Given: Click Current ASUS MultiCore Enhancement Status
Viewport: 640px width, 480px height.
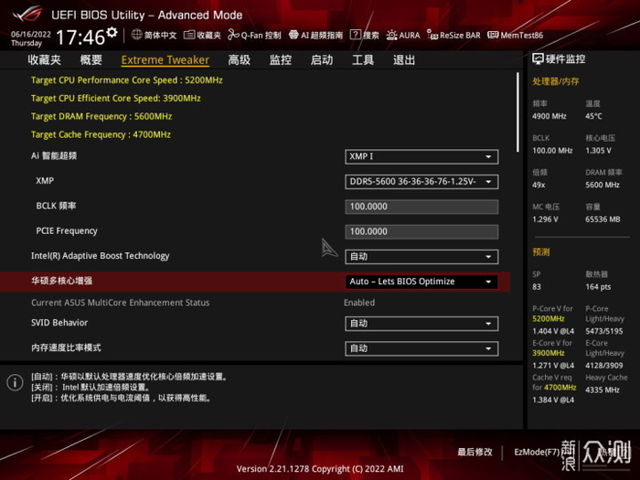Looking at the screenshot, I should [x=121, y=303].
